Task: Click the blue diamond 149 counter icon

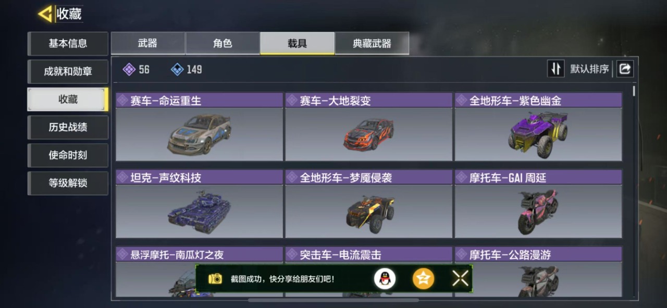Action: pyautogui.click(x=177, y=69)
